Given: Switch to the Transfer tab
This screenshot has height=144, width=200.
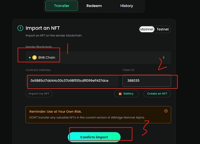Looking at the screenshot, I should pos(61,6).
